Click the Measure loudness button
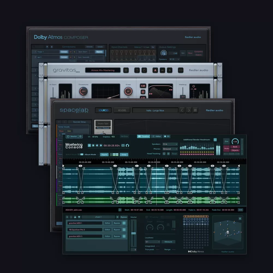 click(168, 242)
